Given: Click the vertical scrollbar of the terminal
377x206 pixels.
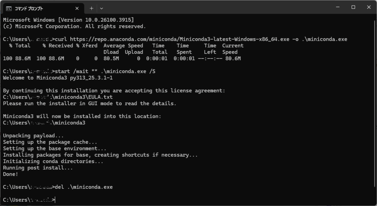Looking at the screenshot, I should 375,103.
